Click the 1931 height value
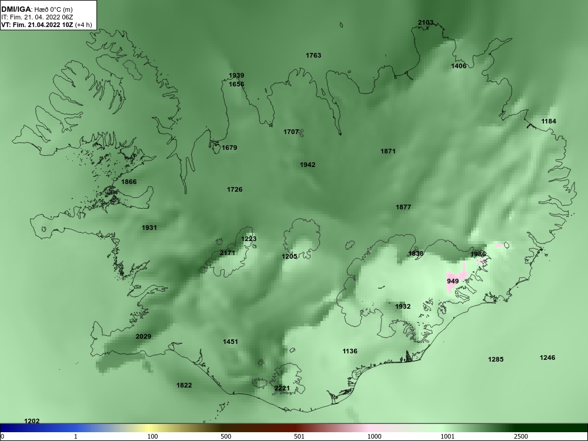Screen dimensions: 588x441 click(149, 228)
